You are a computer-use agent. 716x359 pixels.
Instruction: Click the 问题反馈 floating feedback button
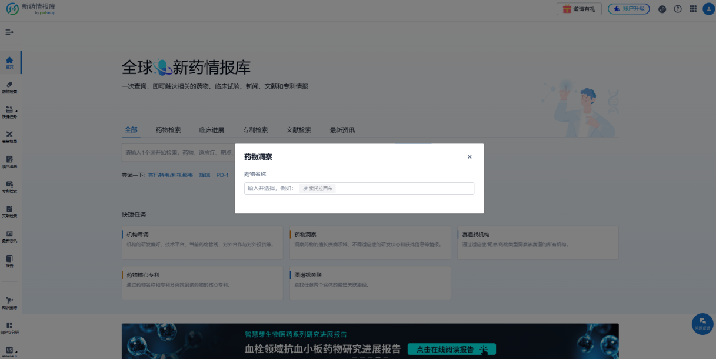(702, 323)
